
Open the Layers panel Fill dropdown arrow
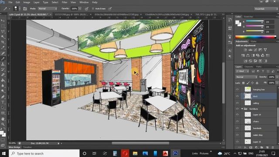(277, 83)
